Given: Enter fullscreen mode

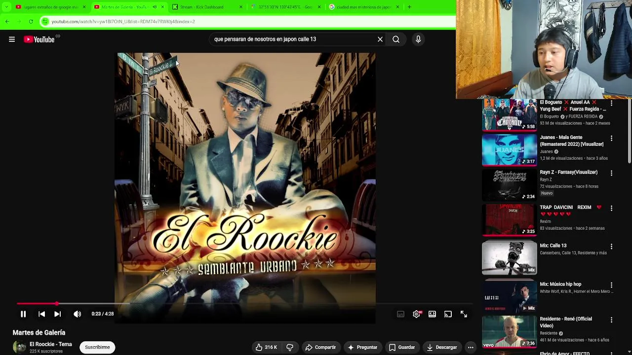Looking at the screenshot, I should [464, 314].
